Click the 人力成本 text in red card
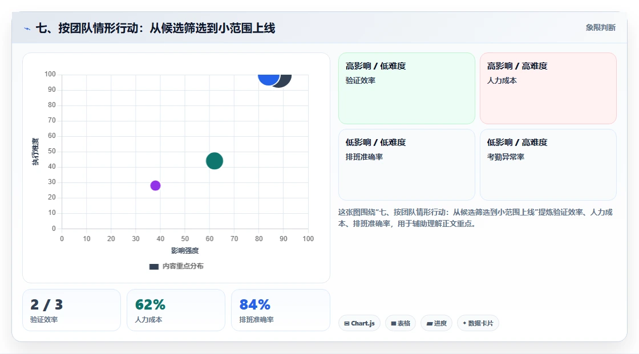 (x=502, y=80)
